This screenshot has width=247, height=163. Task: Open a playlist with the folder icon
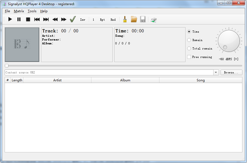coord(134,19)
